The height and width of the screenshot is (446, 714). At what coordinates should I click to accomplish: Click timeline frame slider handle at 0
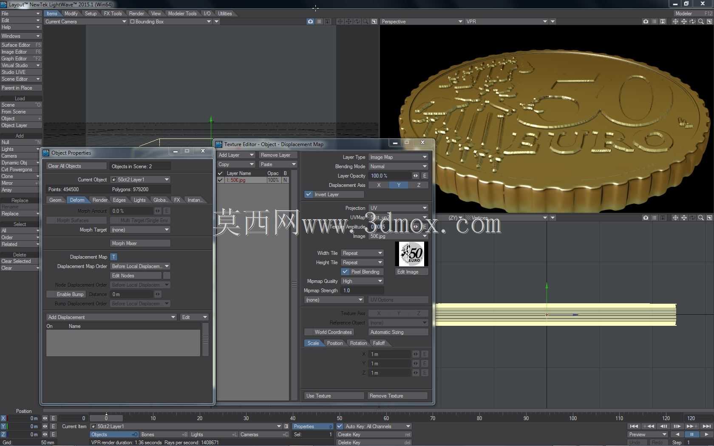coord(106,418)
